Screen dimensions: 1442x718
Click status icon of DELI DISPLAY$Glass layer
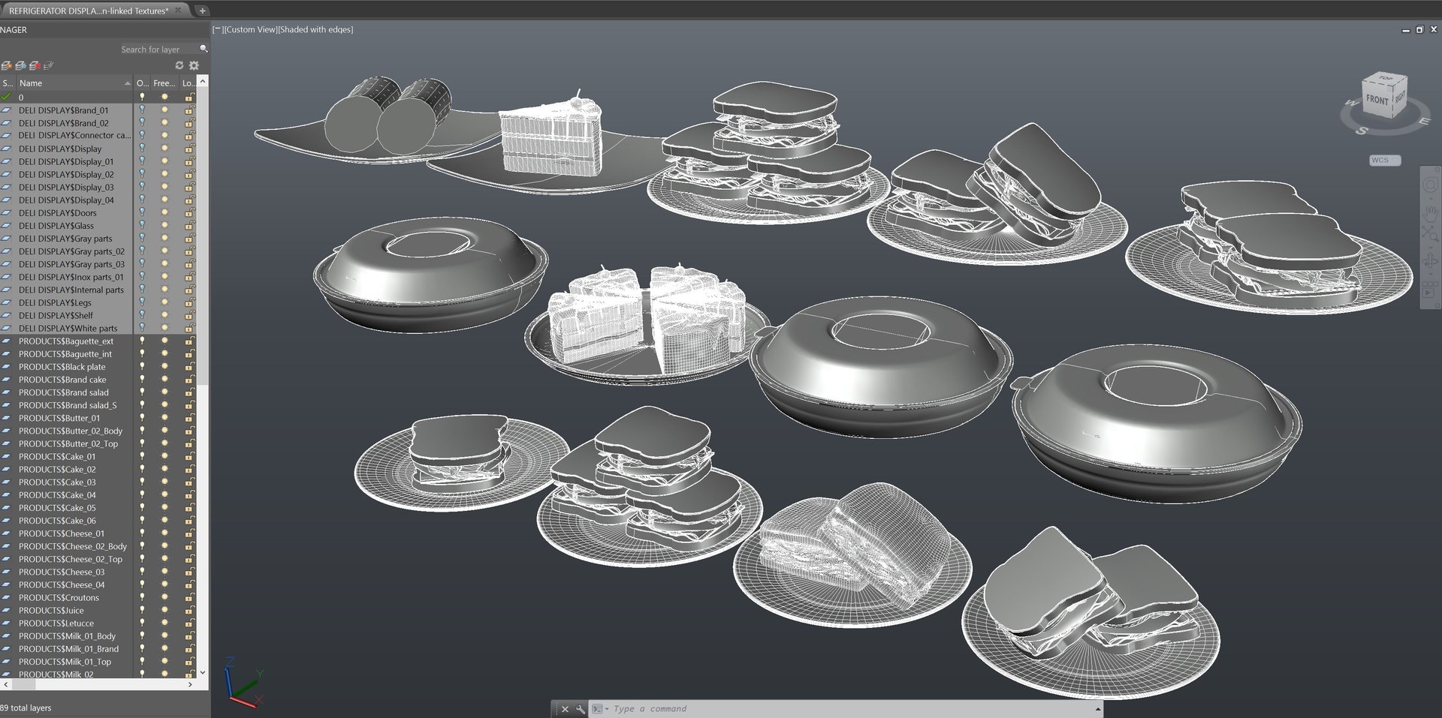click(x=7, y=225)
